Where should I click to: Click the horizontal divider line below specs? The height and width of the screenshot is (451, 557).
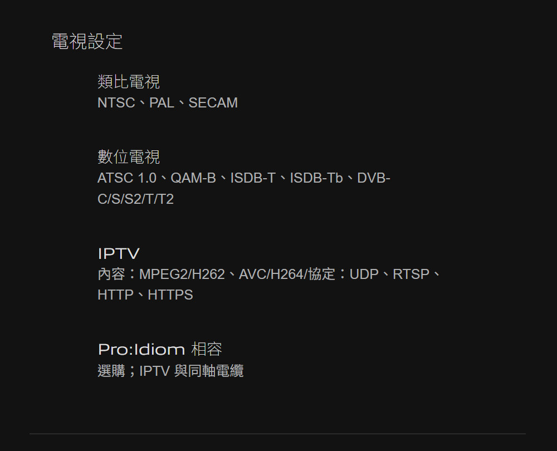pos(277,434)
